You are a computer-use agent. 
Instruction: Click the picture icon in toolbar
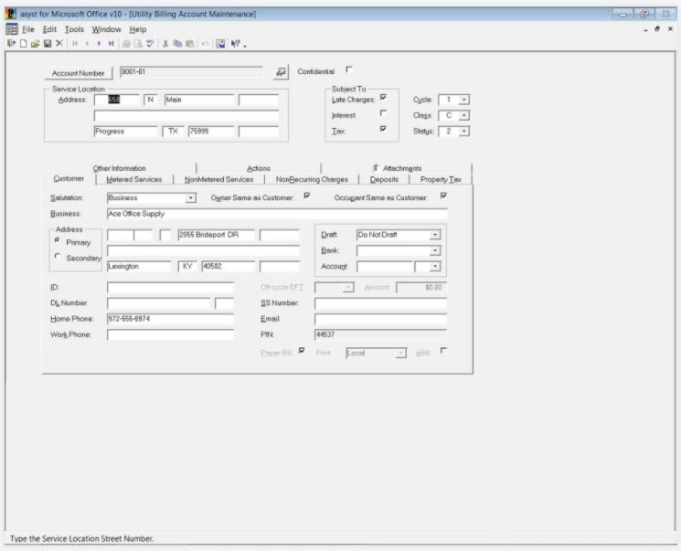pos(220,44)
